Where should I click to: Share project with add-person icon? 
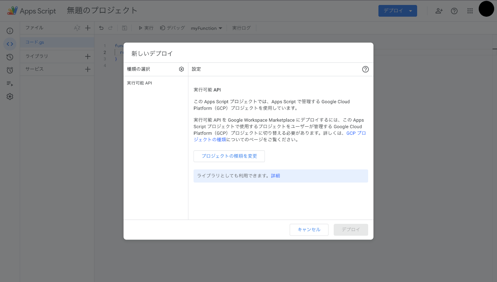439,11
